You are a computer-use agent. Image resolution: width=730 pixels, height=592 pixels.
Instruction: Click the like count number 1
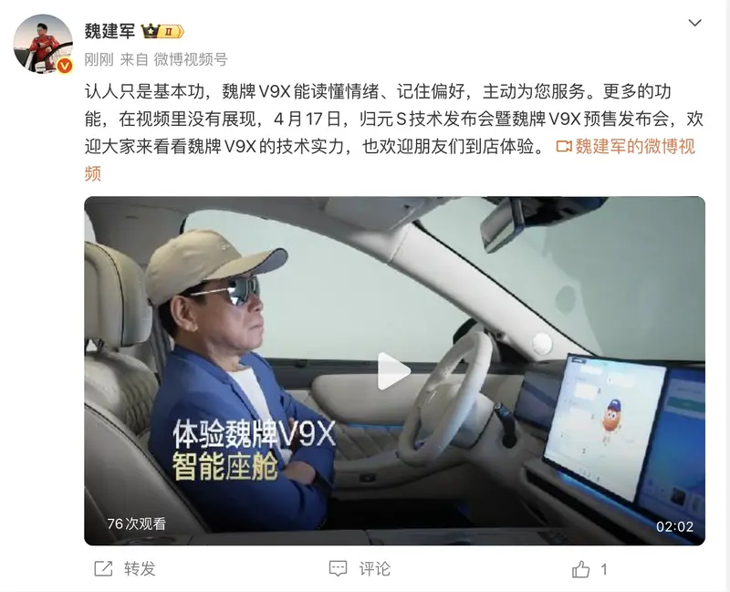[604, 569]
